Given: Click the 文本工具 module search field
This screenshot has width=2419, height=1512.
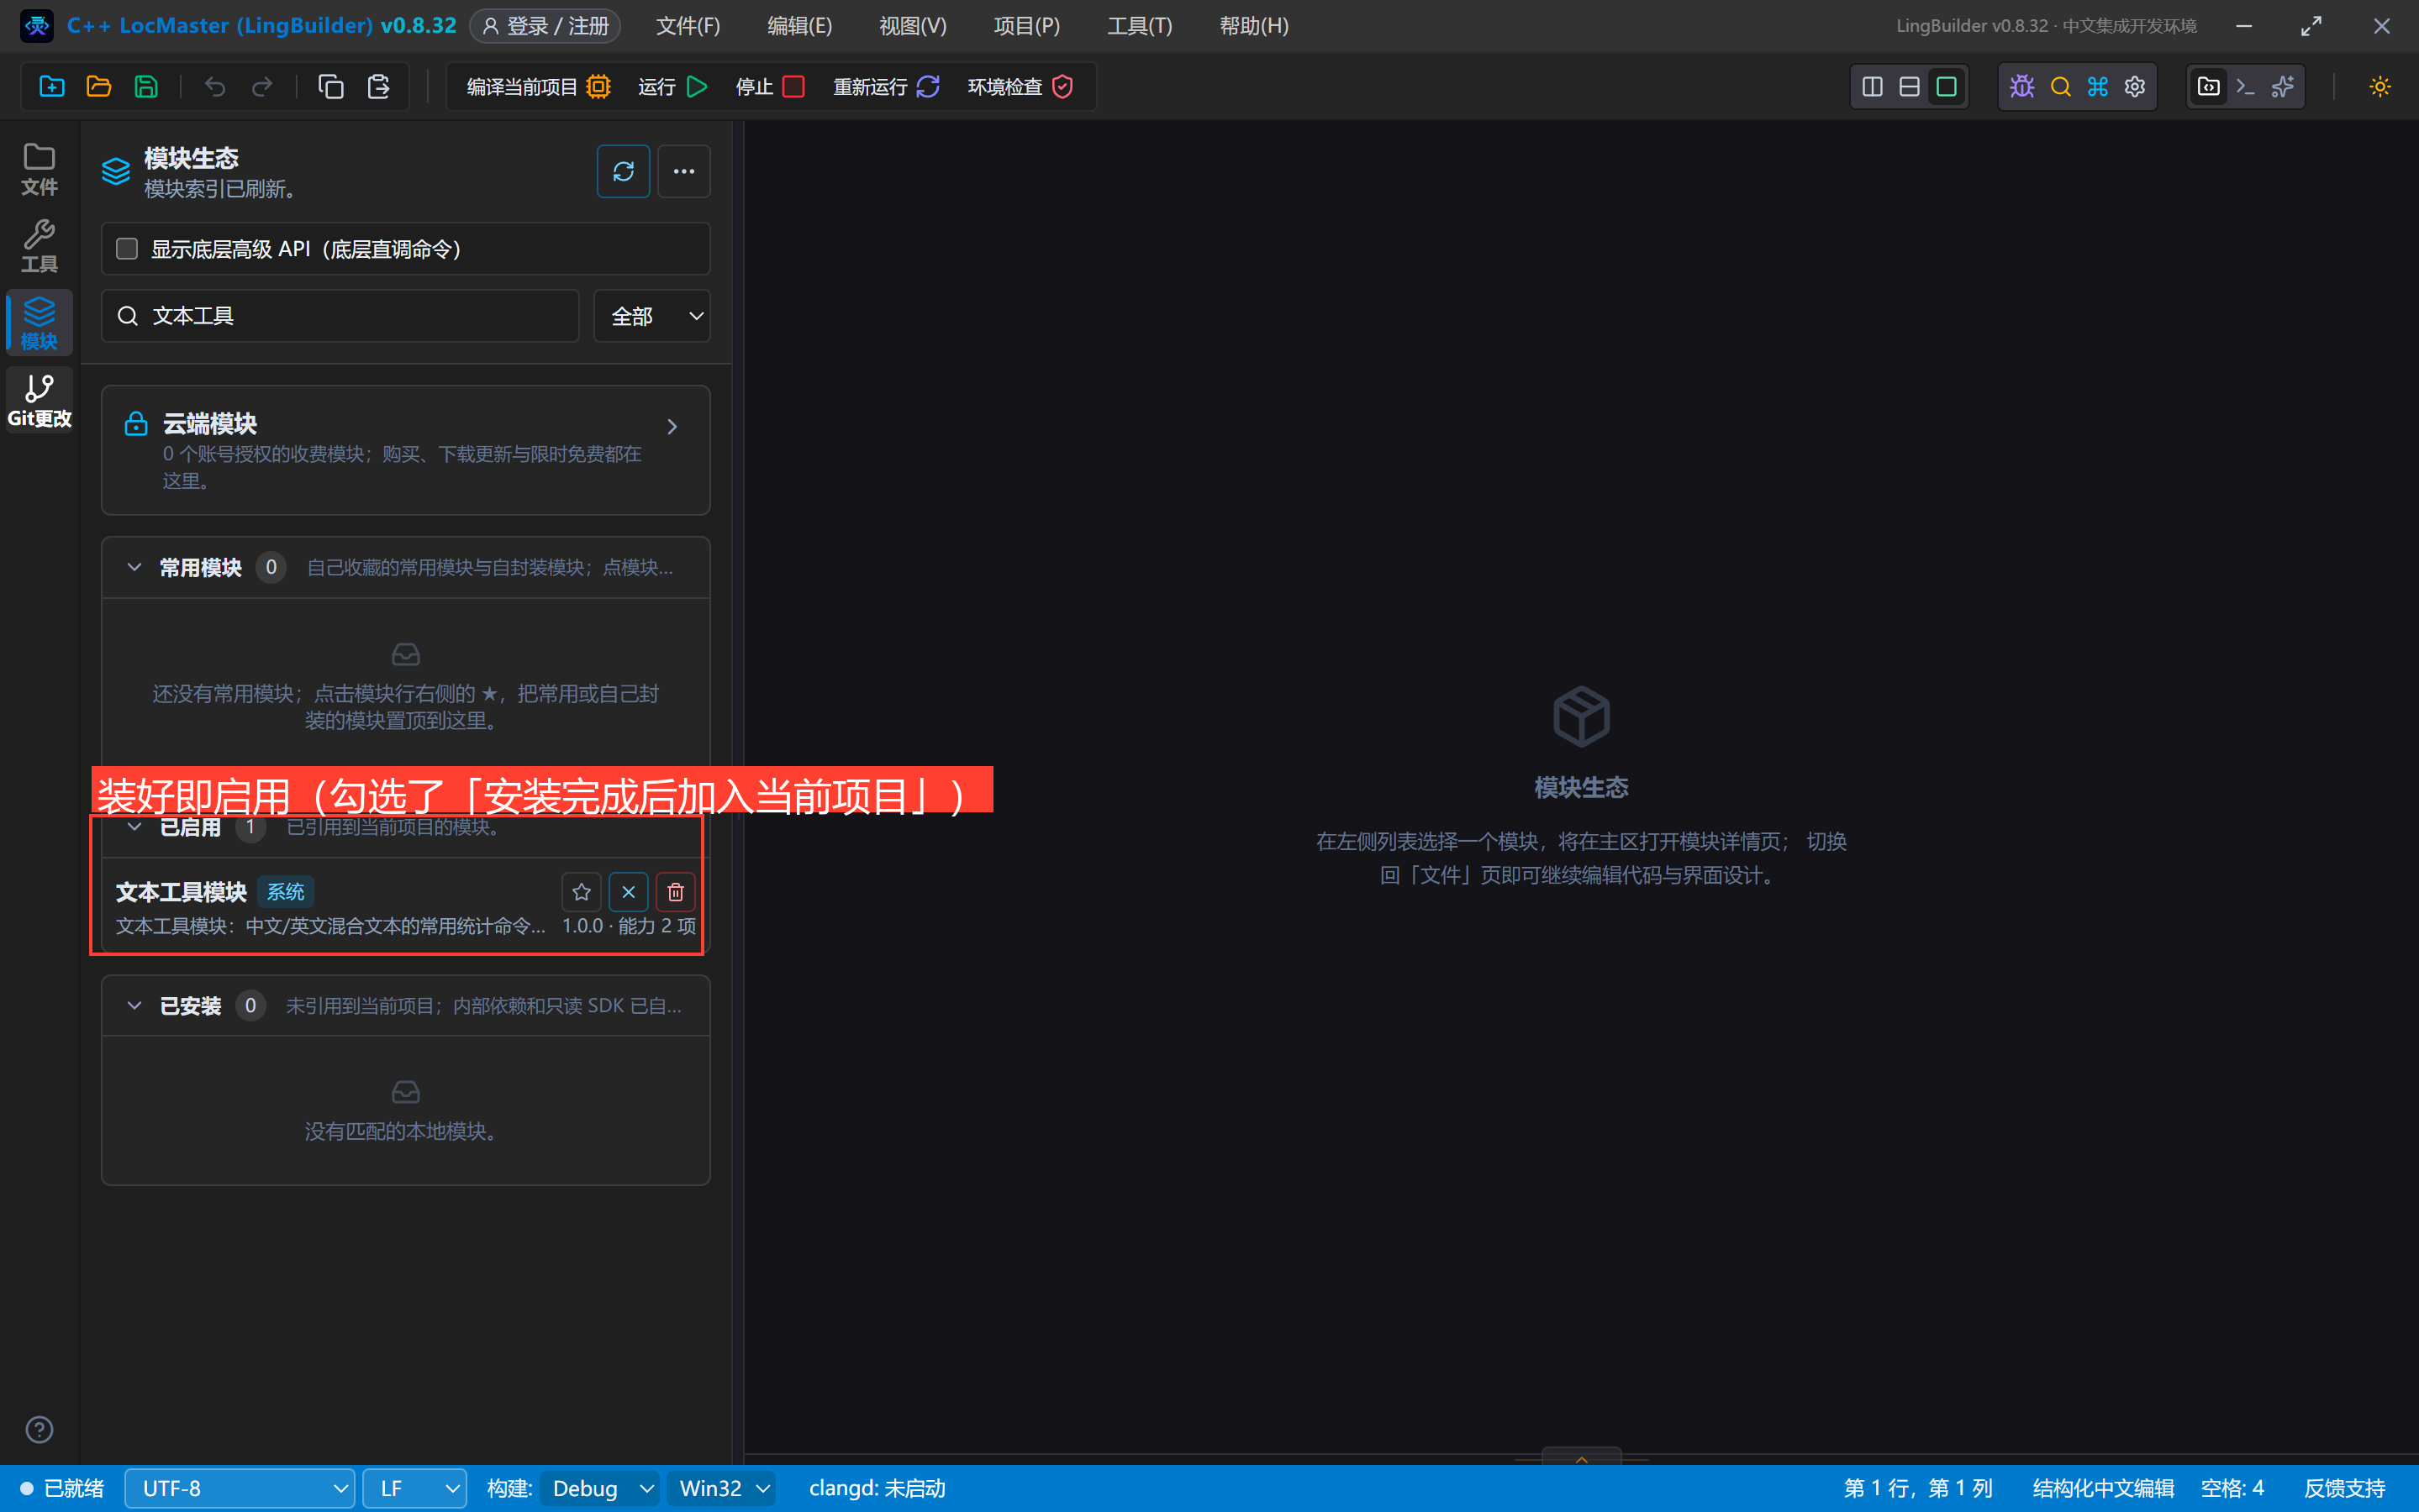Looking at the screenshot, I should click(340, 316).
